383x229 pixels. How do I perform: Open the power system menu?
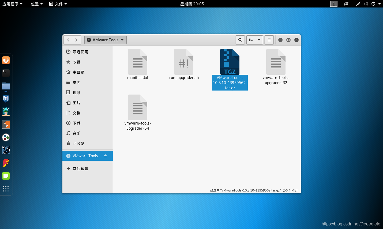point(373,4)
